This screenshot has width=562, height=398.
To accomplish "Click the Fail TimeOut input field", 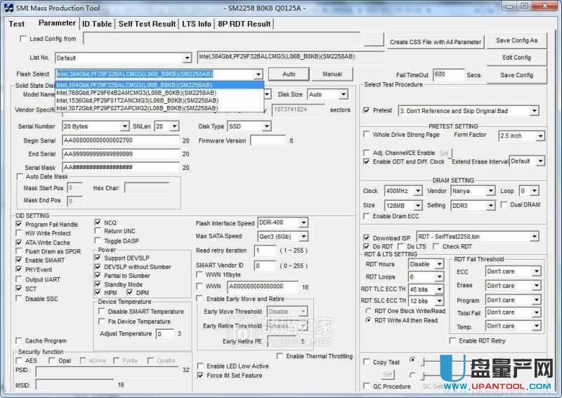I will pyautogui.click(x=448, y=74).
